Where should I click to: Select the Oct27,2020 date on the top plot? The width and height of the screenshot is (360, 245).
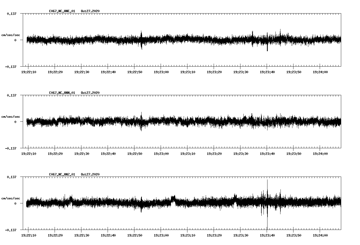point(90,11)
